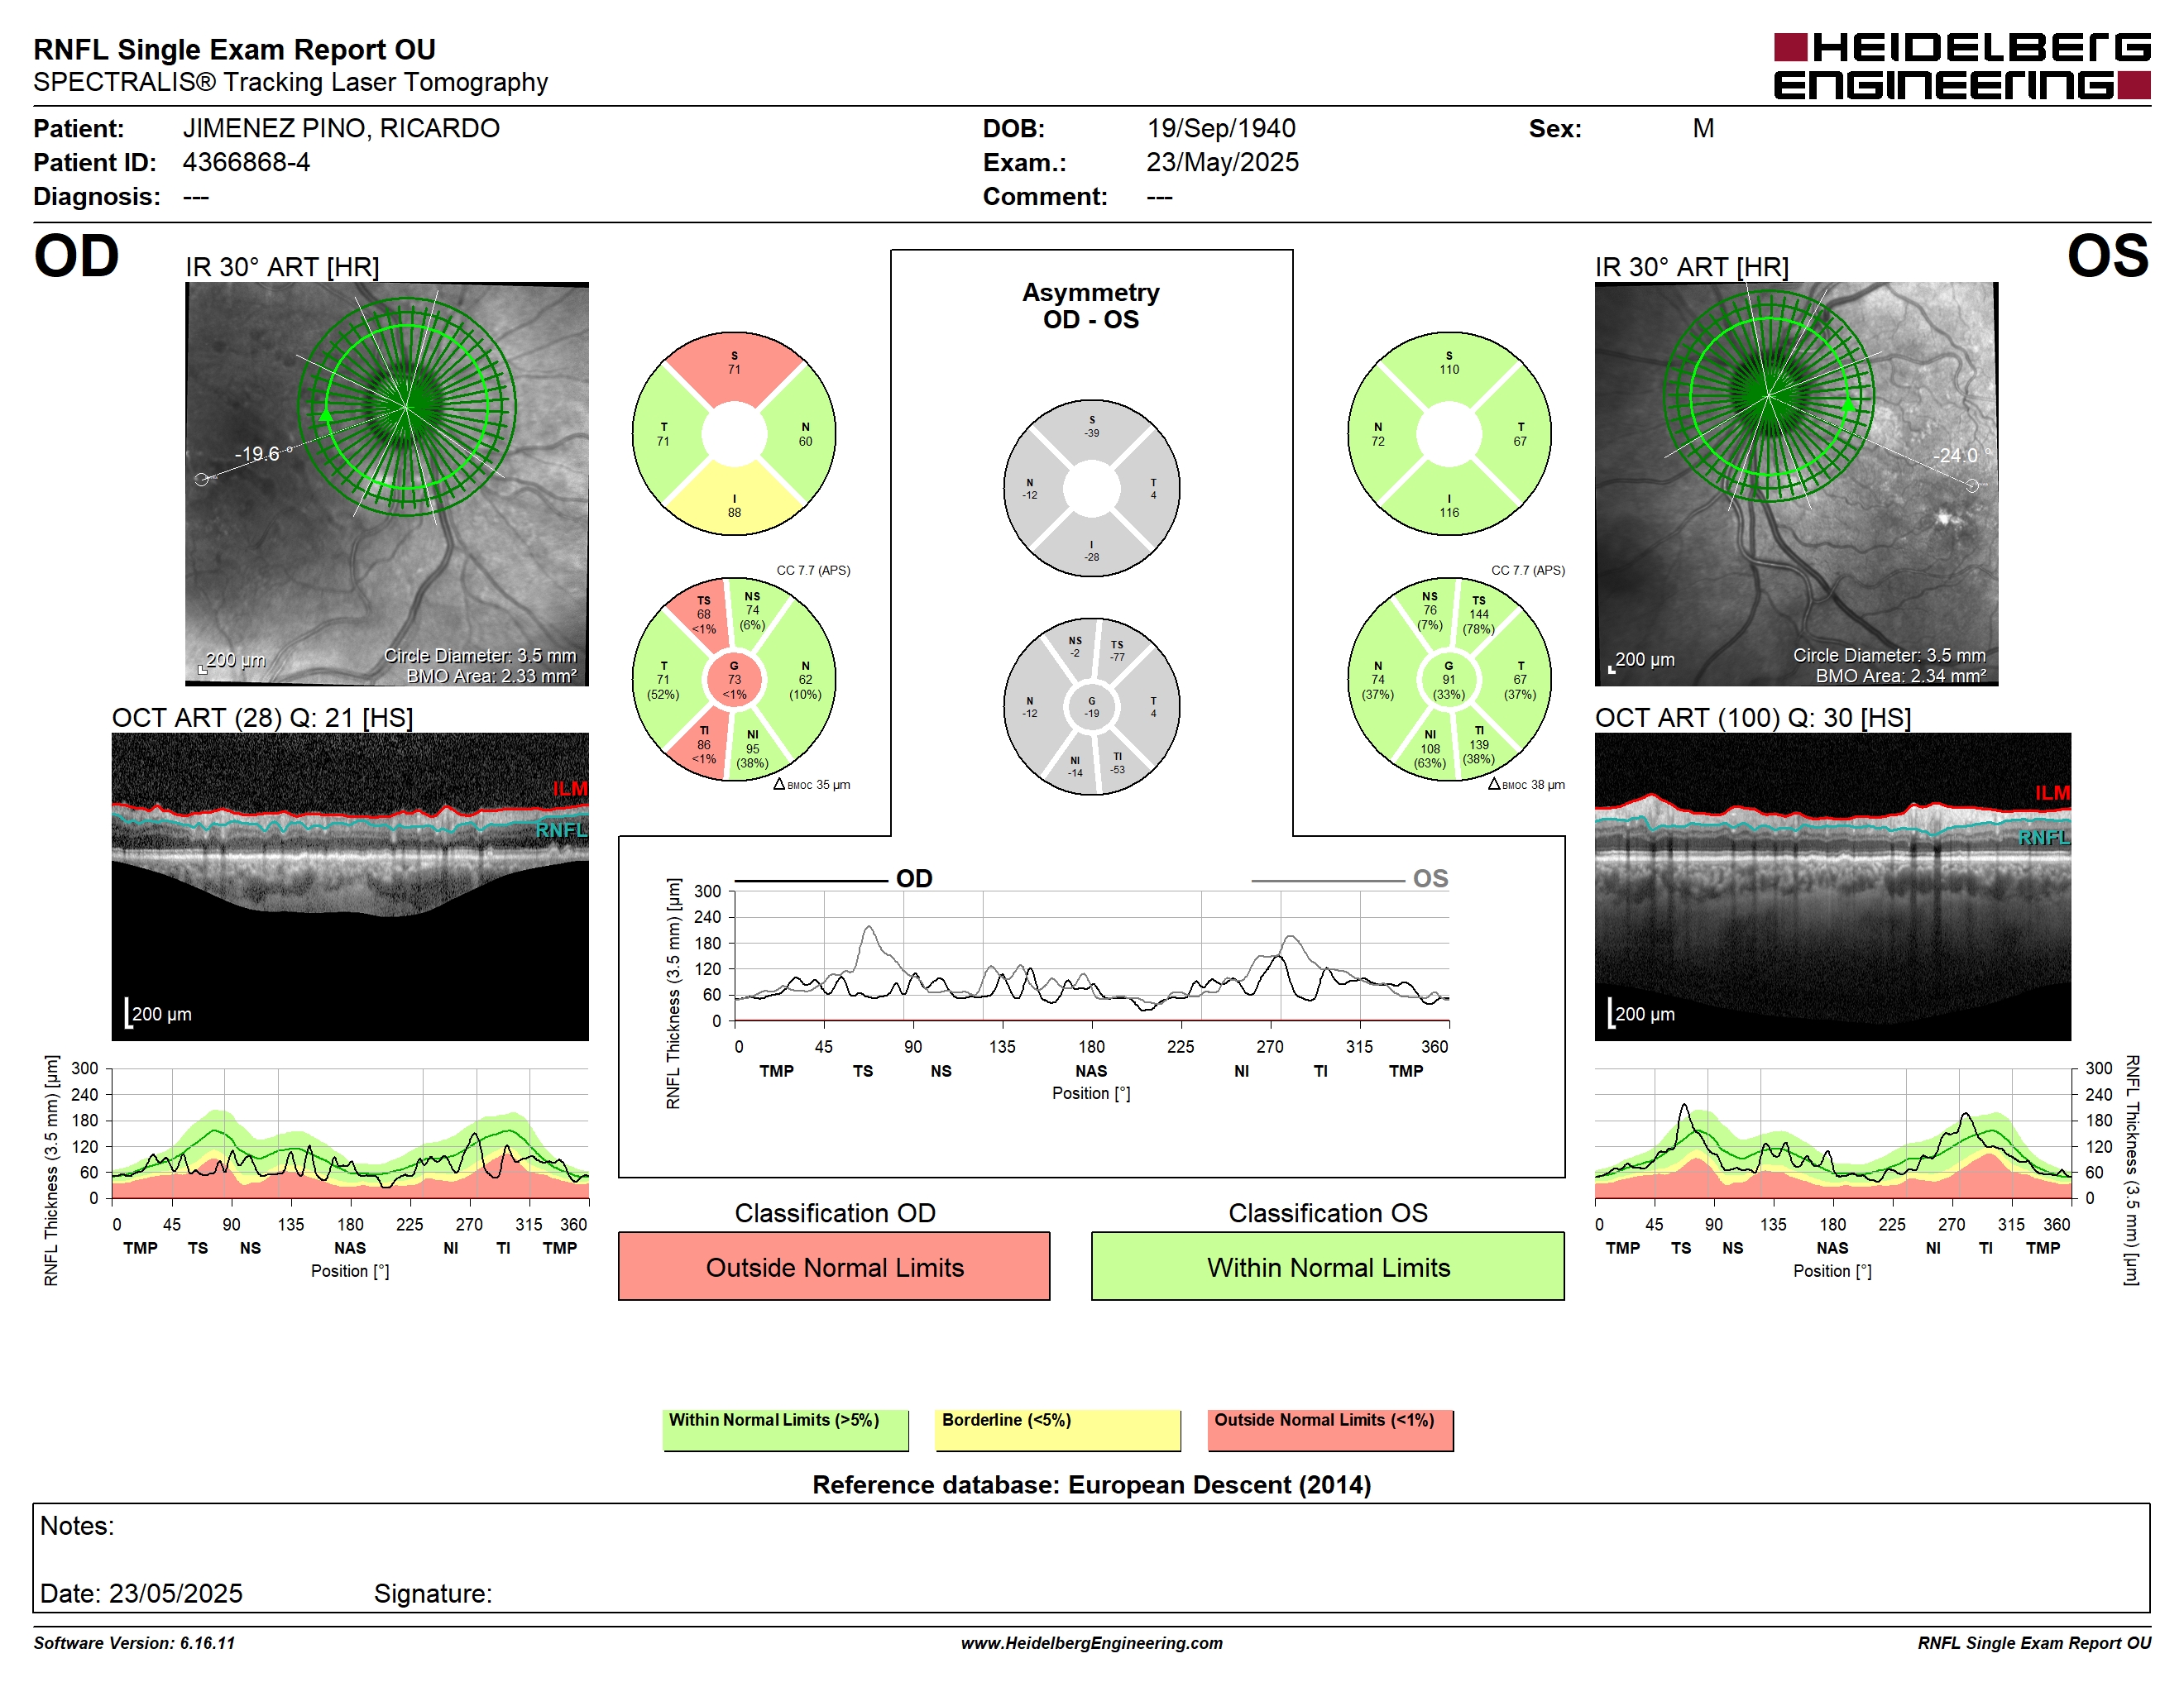Click the OD superior sector value 71
2184x1687 pixels.
click(734, 364)
